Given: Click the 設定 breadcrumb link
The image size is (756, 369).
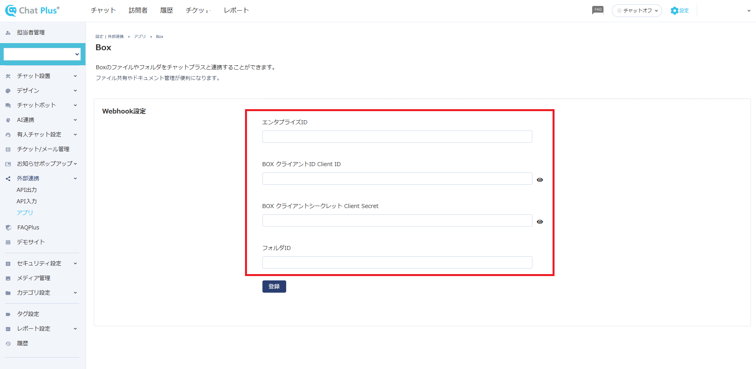Looking at the screenshot, I should 99,36.
